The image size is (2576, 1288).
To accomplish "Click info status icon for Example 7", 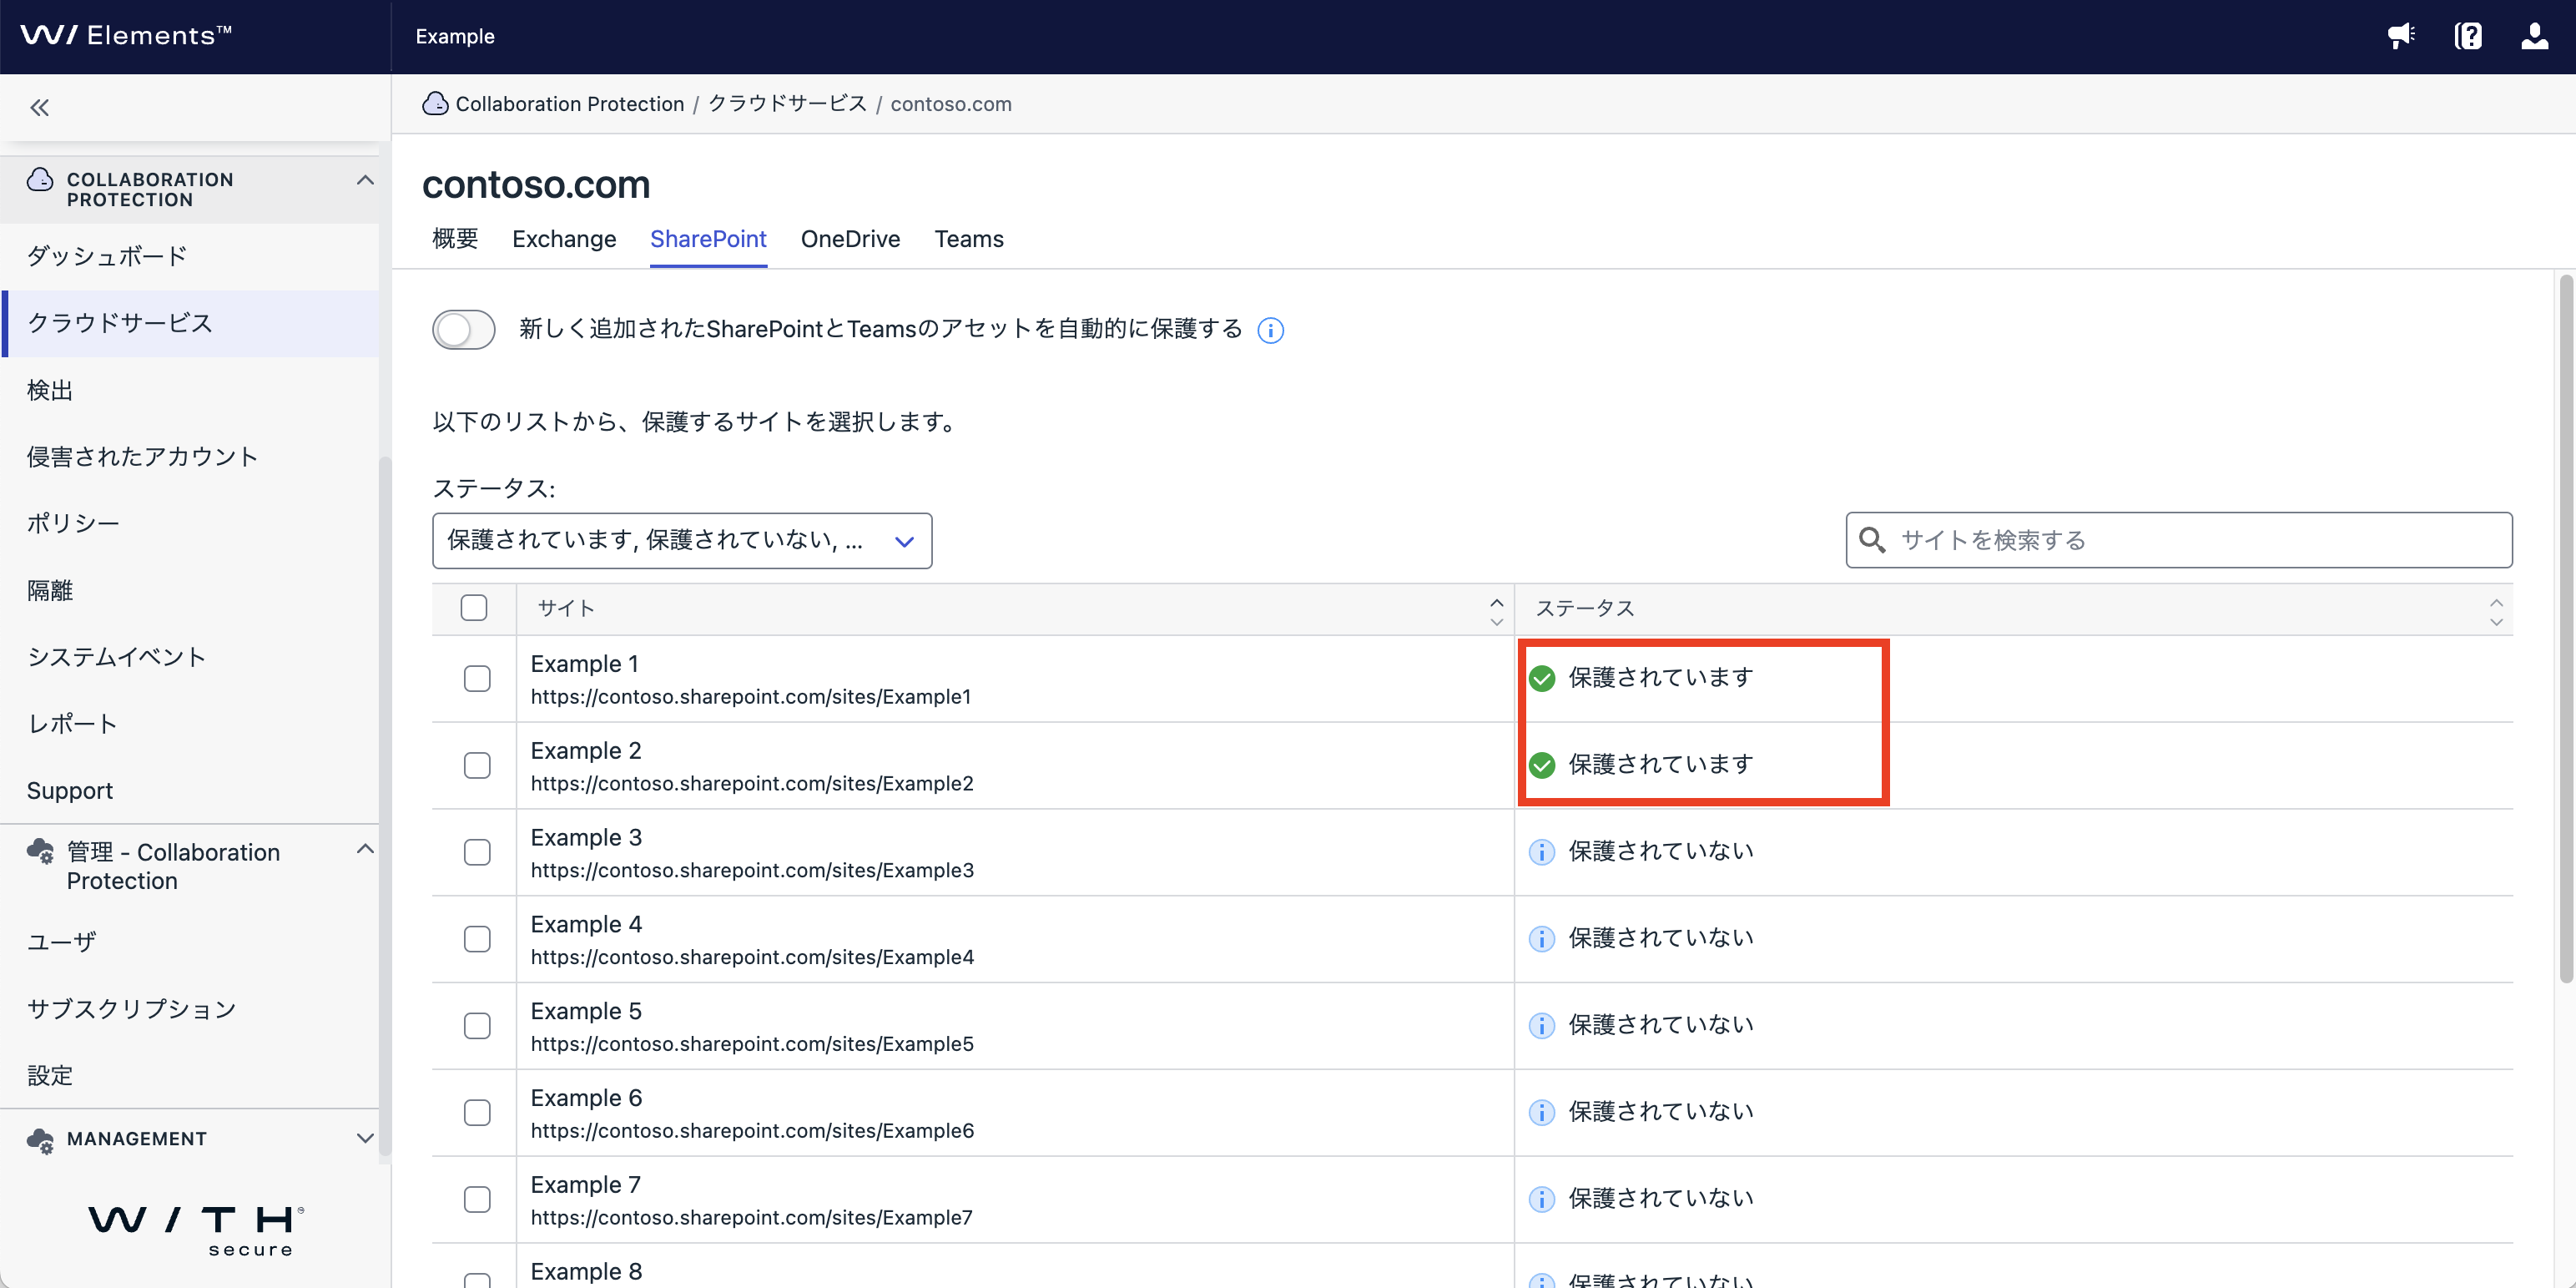I will (x=1542, y=1199).
